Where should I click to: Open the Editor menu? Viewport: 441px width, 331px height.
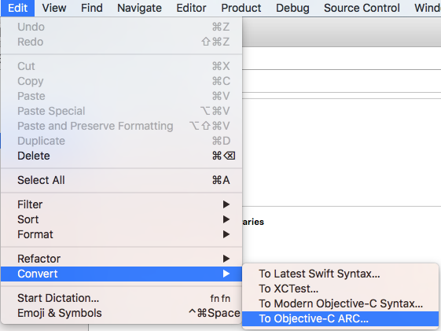click(x=191, y=8)
